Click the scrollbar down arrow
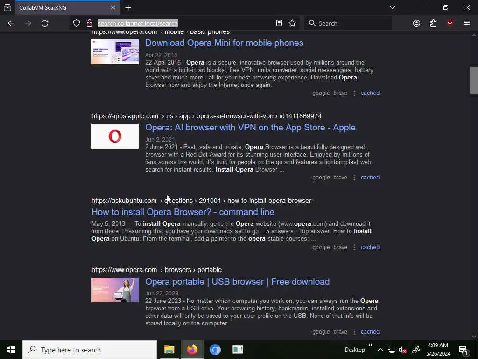Image resolution: width=478 pixels, height=359 pixels. [474, 336]
